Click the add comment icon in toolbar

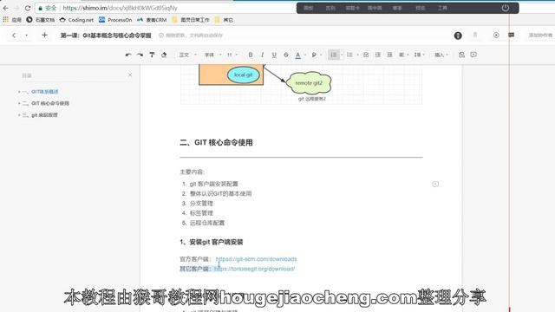(473, 55)
